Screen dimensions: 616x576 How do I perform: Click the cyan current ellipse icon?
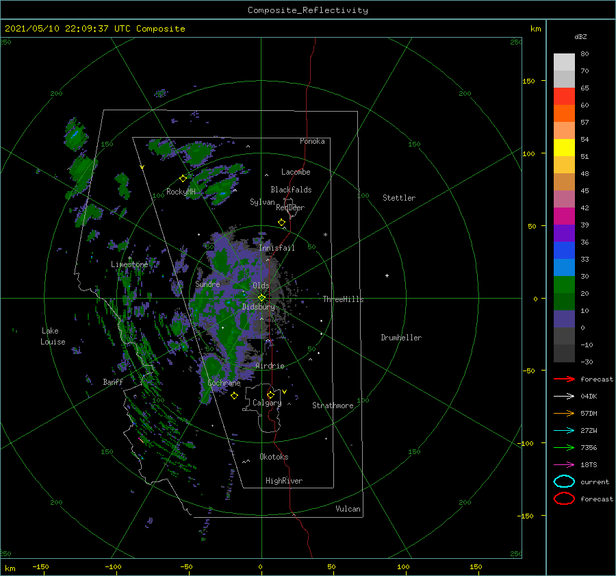[564, 481]
